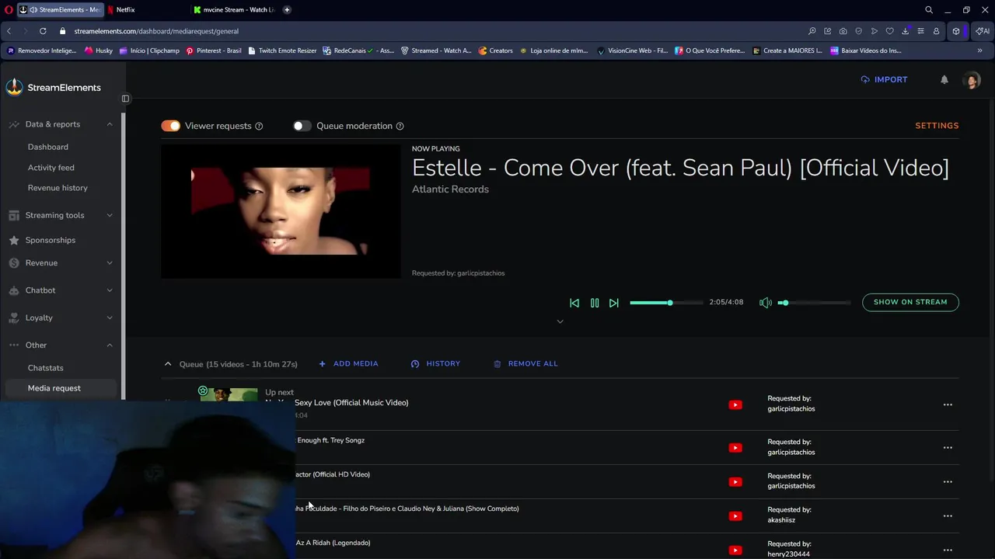Screen dimensions: 995x559
Task: Open Pinterest - Brasil bookmark
Action: point(214,50)
